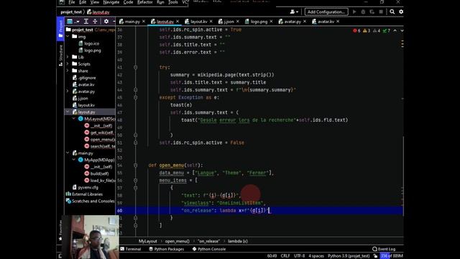
Task: Open the user account dropdown icon
Action: click(x=294, y=12)
